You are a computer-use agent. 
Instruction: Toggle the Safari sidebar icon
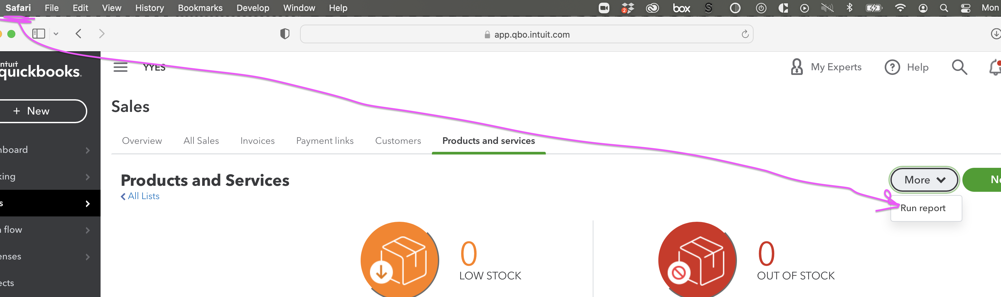39,34
